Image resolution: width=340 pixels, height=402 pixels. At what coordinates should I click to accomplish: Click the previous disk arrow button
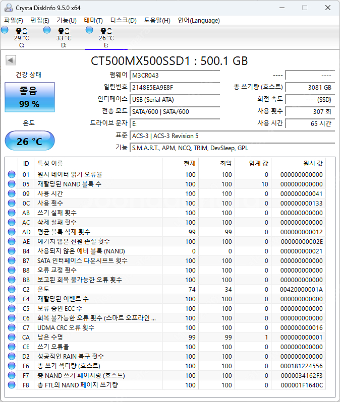(11, 60)
